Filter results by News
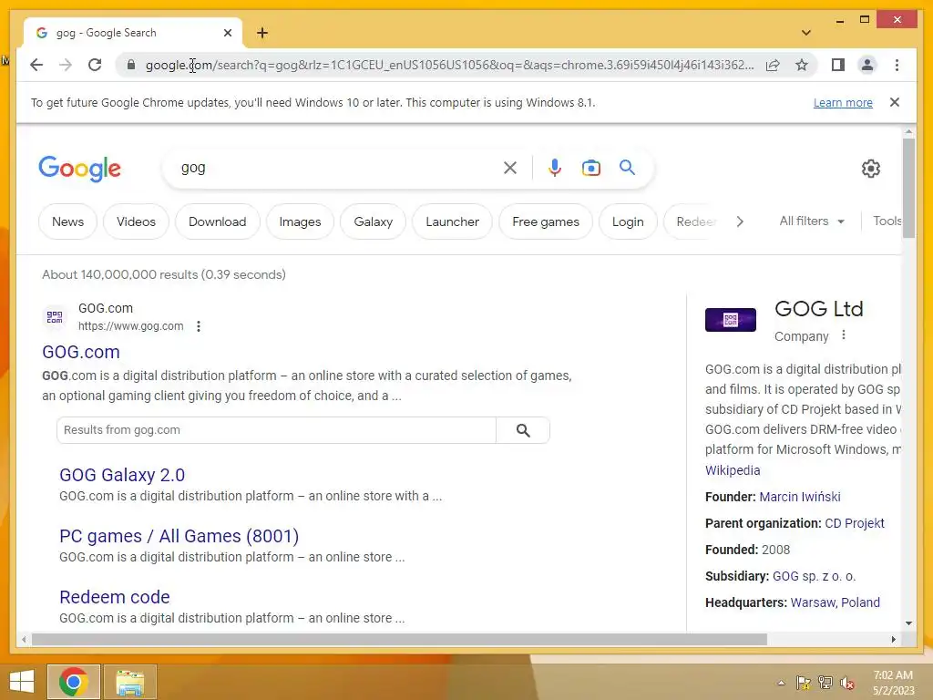933x700 pixels. click(67, 221)
